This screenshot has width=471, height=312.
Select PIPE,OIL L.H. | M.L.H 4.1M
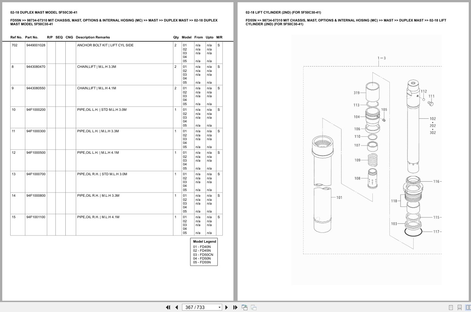click(x=98, y=153)
